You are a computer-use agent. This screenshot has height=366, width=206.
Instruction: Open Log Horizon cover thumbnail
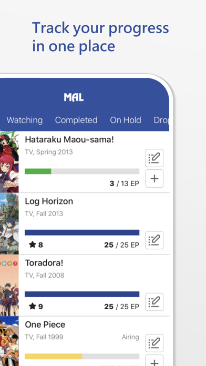[9, 223]
